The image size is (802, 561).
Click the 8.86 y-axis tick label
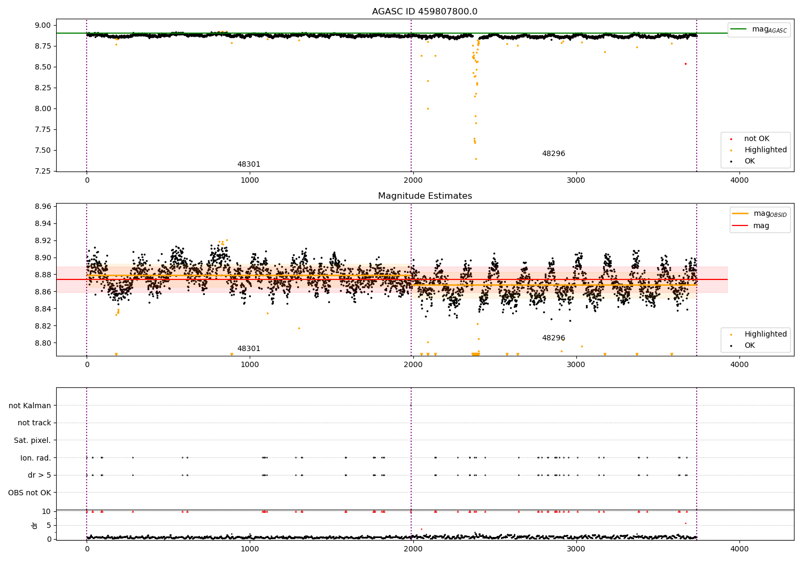point(43,292)
